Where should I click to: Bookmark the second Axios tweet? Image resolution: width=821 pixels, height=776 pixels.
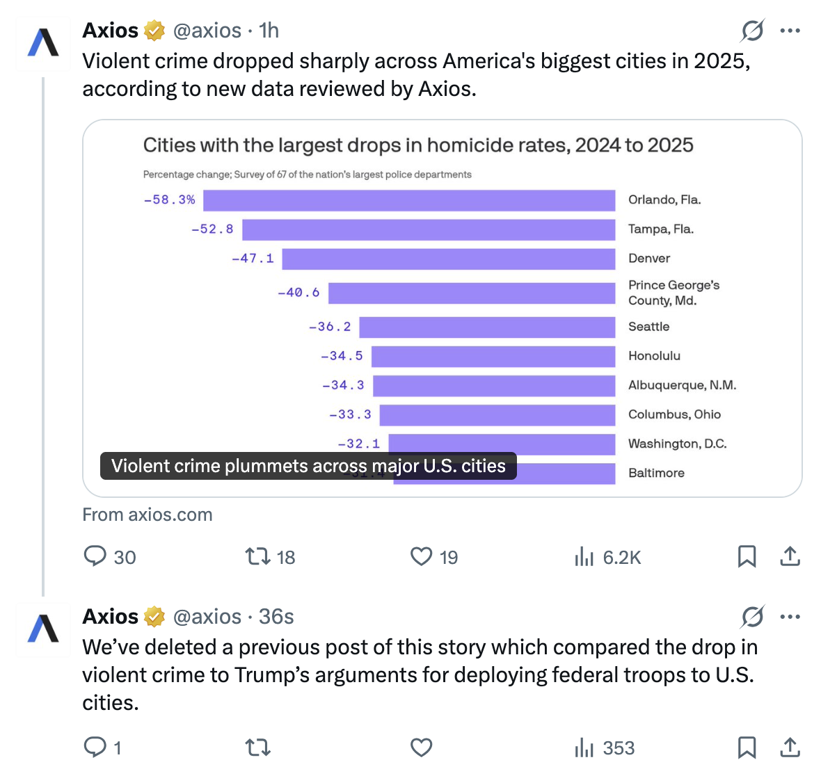point(747,747)
